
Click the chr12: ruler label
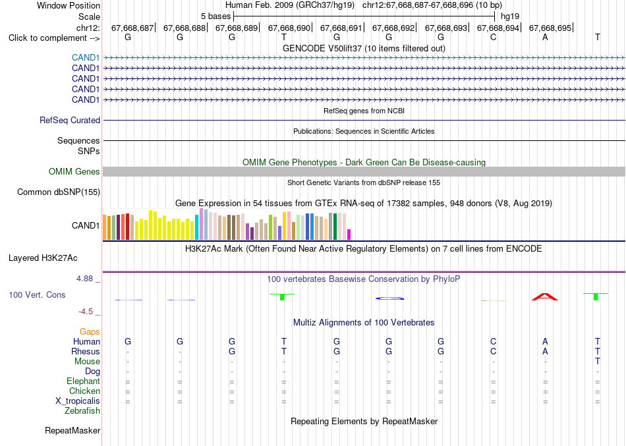tap(88, 28)
